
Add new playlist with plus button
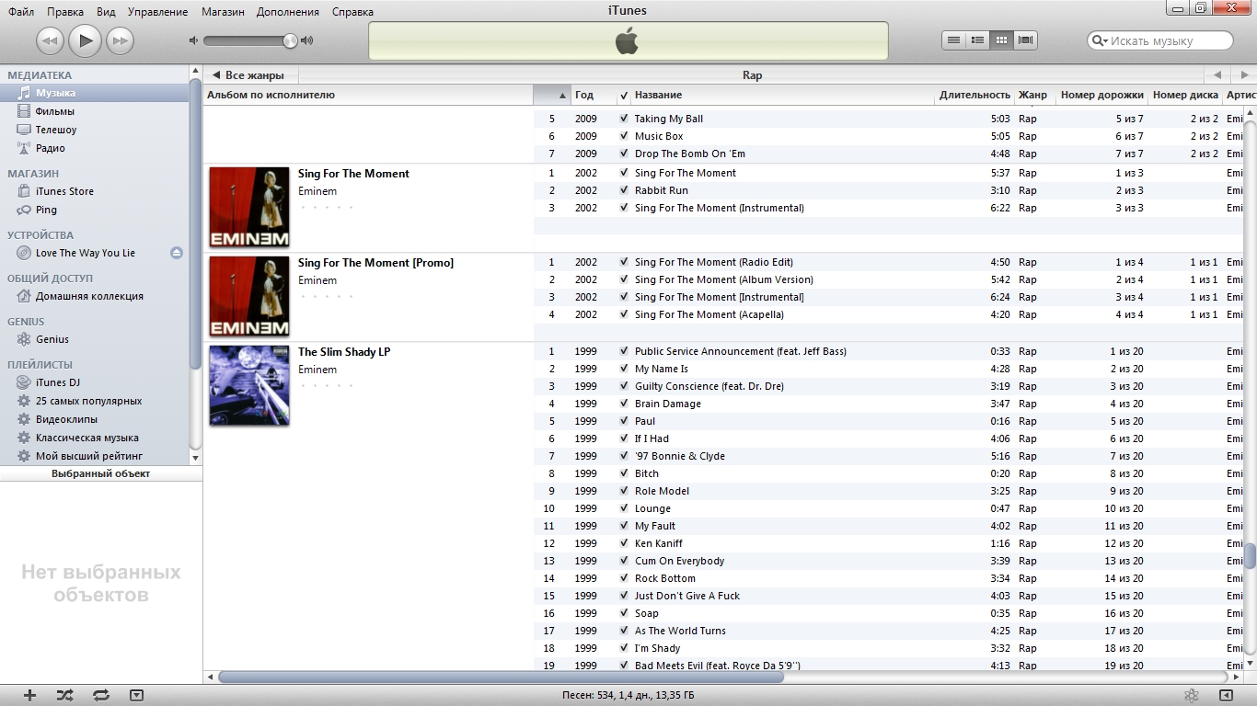pyautogui.click(x=29, y=696)
